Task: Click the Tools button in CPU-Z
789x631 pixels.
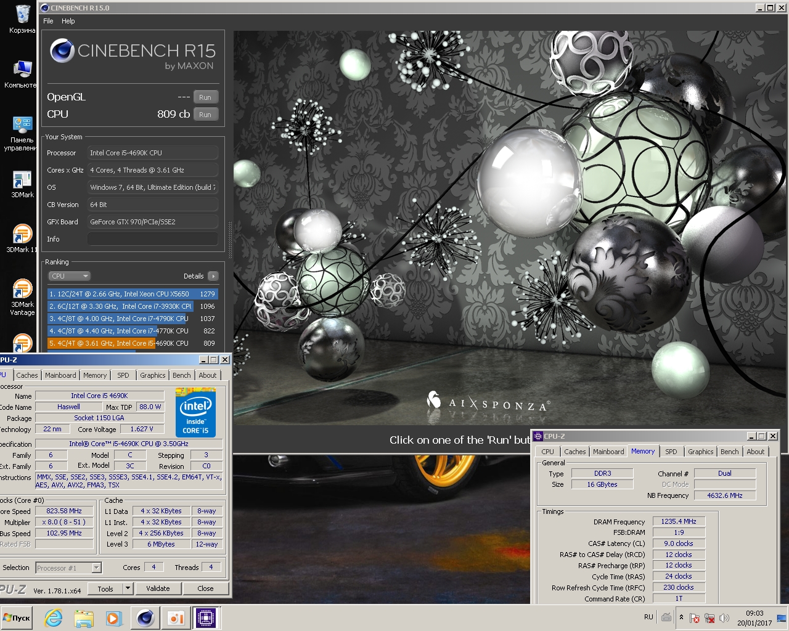Action: 105,588
